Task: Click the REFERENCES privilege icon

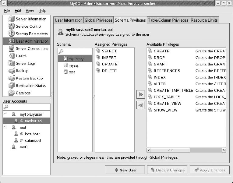Action: [x=150, y=71]
